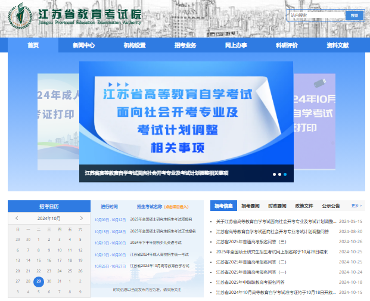This screenshot has height=301, width=370.
Task: Switch to the 政策文件 tab
Action: point(304,206)
